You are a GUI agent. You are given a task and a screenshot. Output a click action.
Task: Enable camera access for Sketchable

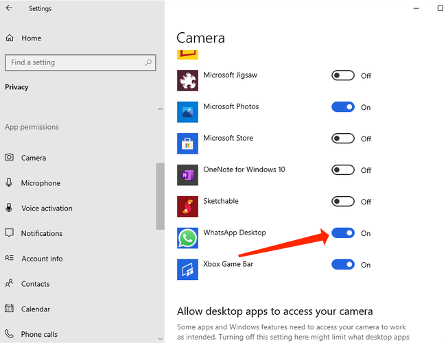click(343, 202)
